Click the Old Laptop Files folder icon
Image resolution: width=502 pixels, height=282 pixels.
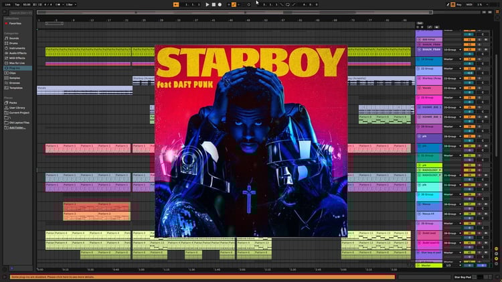click(6, 123)
